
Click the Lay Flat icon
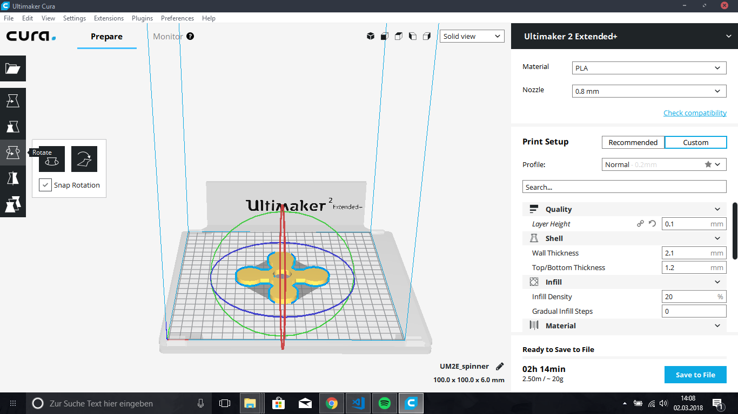[84, 159]
